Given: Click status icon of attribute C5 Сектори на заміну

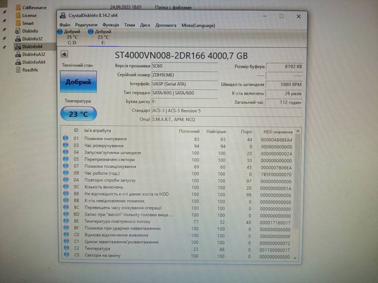Looking at the screenshot, I should (x=66, y=255).
